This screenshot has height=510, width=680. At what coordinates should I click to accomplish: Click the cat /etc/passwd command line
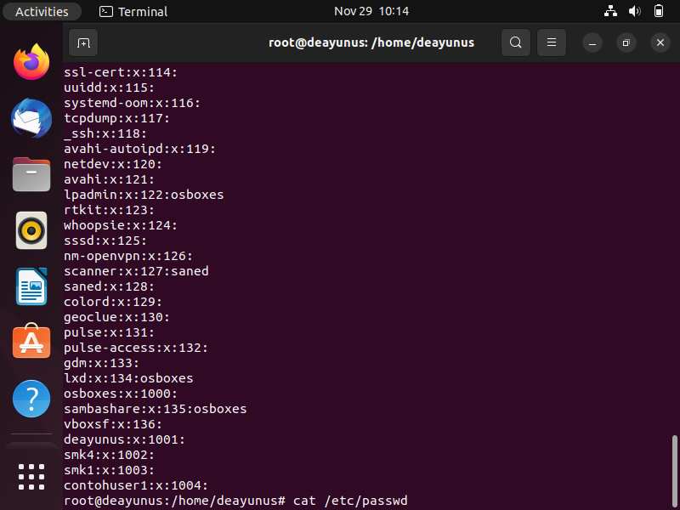(236, 501)
